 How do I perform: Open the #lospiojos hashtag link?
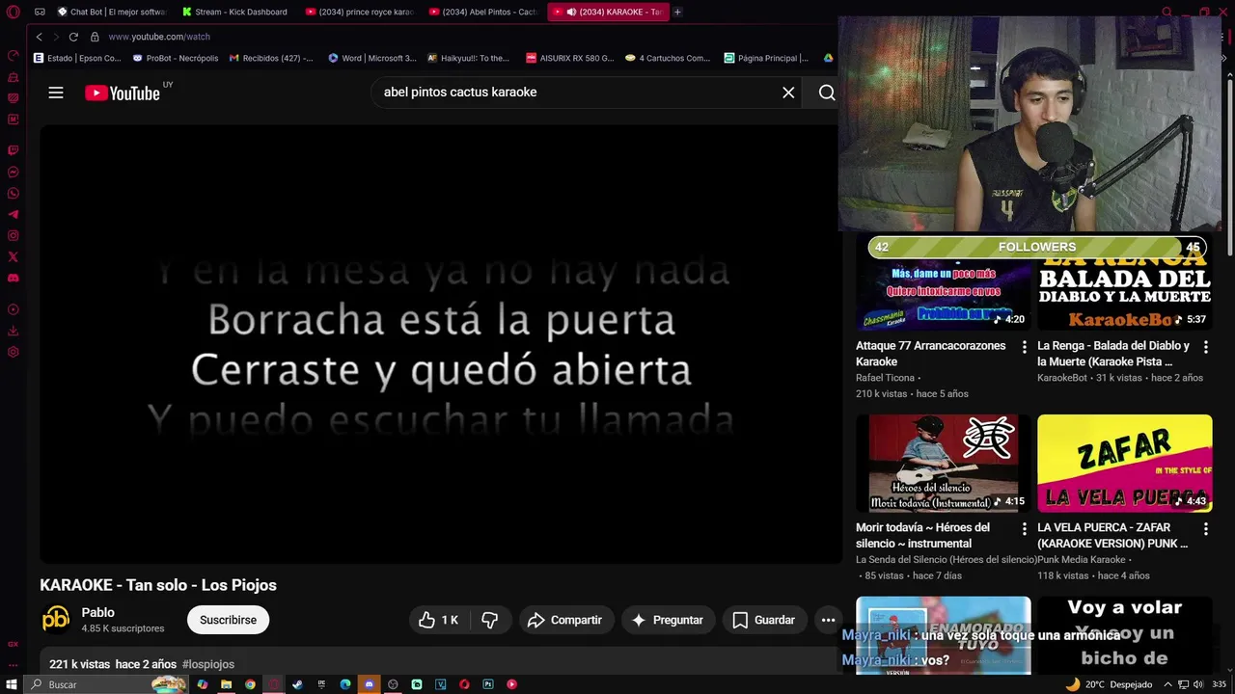[x=208, y=664]
